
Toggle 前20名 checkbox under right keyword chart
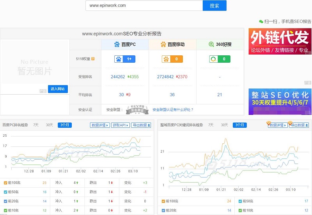(x=163, y=210)
